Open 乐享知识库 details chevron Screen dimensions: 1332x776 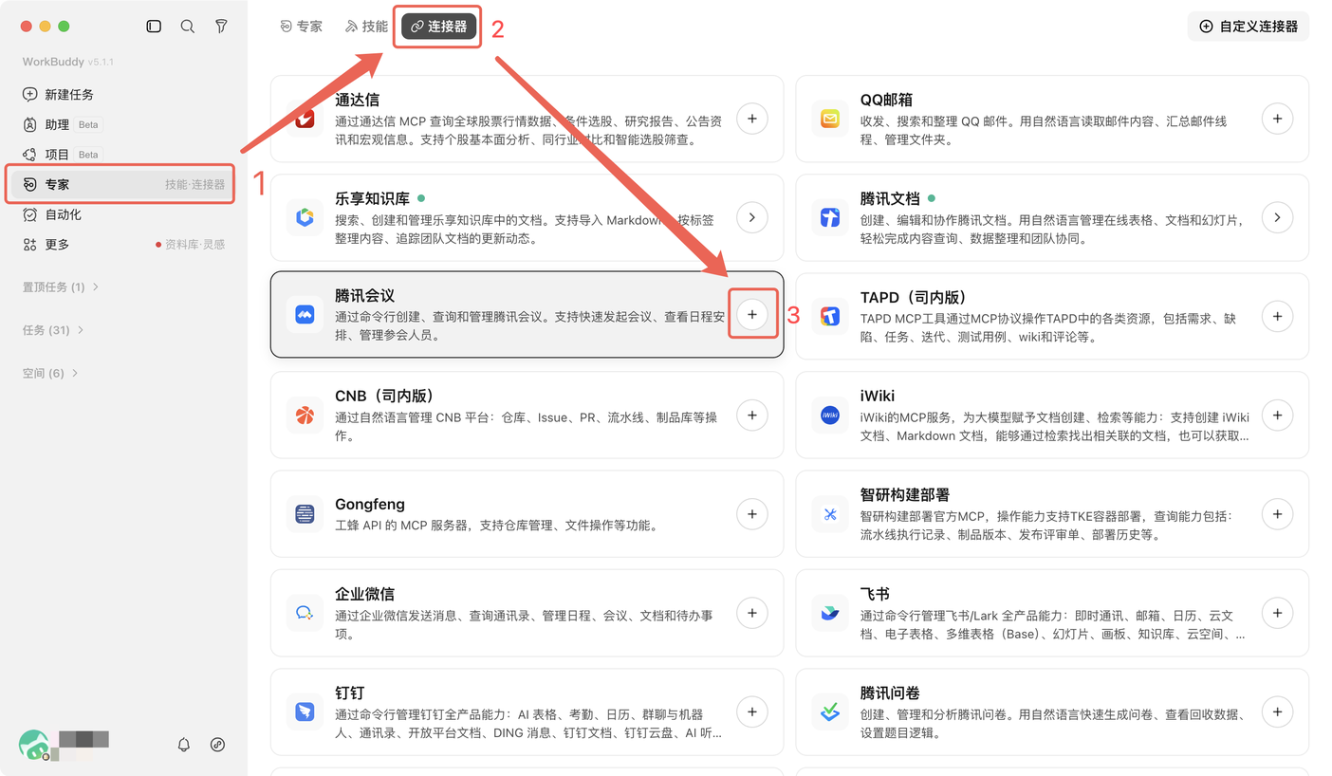[752, 217]
